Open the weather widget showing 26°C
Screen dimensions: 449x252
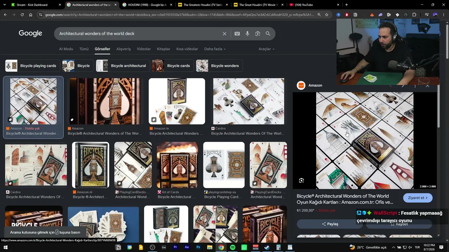point(368,247)
